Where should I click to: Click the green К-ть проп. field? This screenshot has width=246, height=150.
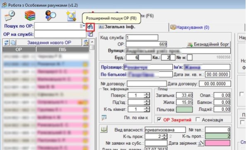coord(217,136)
